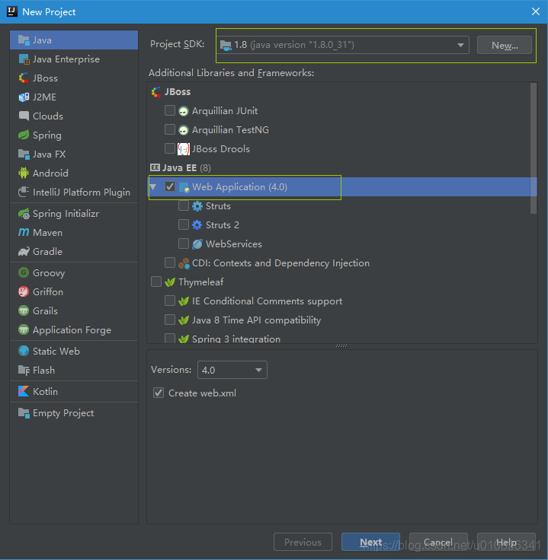Check the Struts framework checkbox

(x=184, y=205)
